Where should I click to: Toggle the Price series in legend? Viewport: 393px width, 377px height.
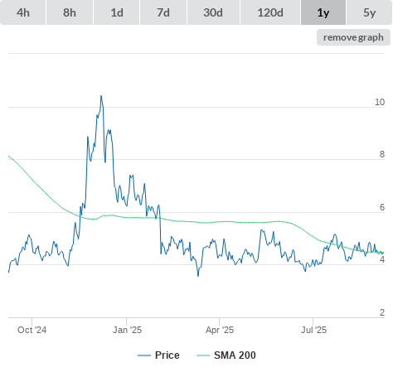[x=167, y=355]
